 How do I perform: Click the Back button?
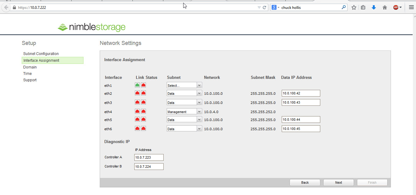pos(305,182)
